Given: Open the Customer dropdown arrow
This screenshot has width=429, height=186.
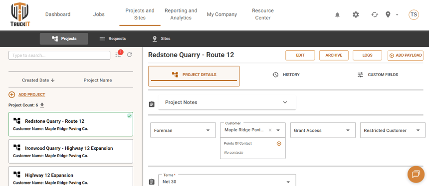Looking at the screenshot, I should click(x=278, y=130).
